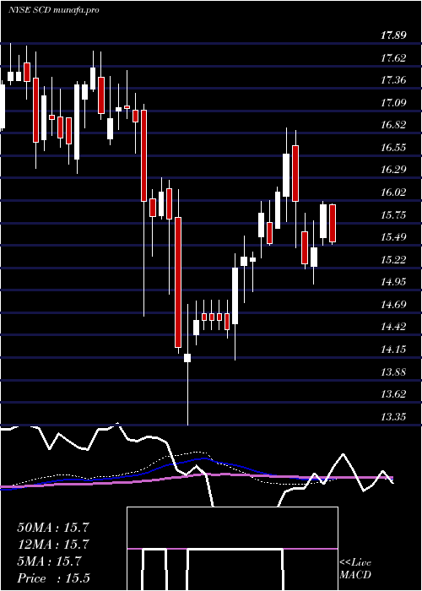Click the 12MA : 15.7 readout
The height and width of the screenshot is (591, 422).
click(53, 544)
